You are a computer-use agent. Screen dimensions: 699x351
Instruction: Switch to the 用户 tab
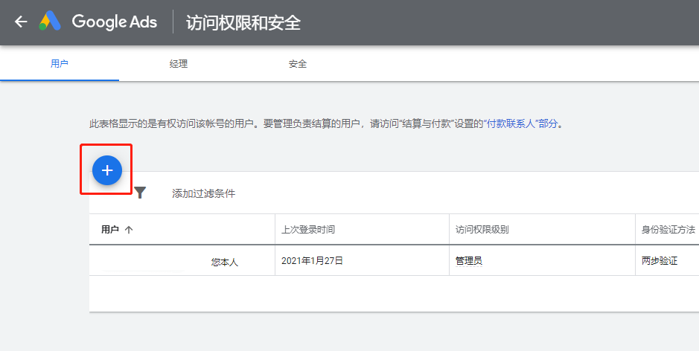coord(60,64)
